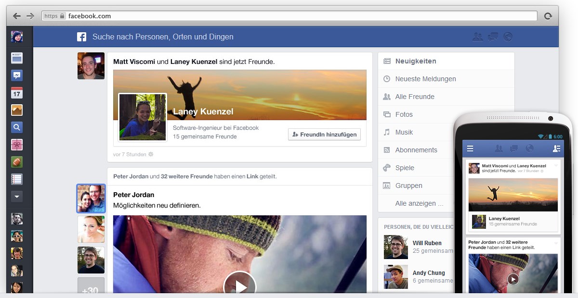Select the highlighted couple avatar beside Peter Jordan's post
The width and height of the screenshot is (578, 298).
[x=91, y=199]
